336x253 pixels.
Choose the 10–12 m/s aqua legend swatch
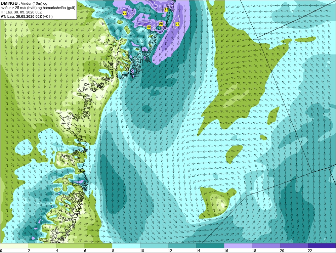point(154,246)
